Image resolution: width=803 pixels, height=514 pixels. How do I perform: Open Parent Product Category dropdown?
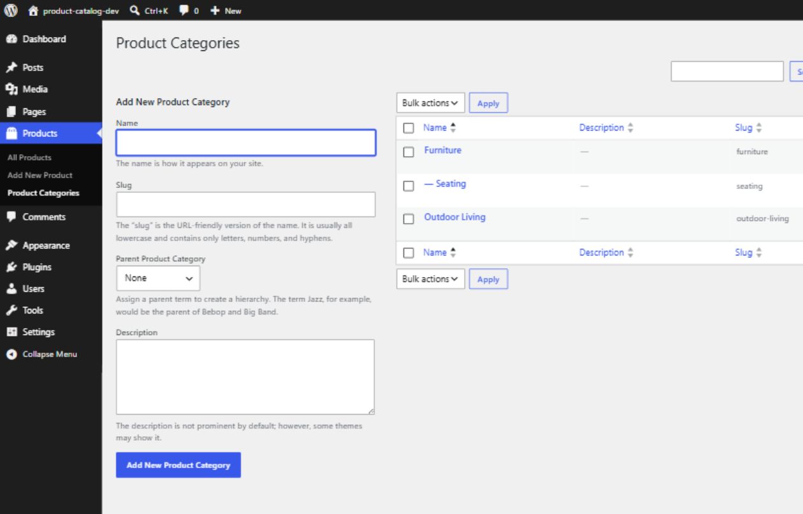coord(158,278)
